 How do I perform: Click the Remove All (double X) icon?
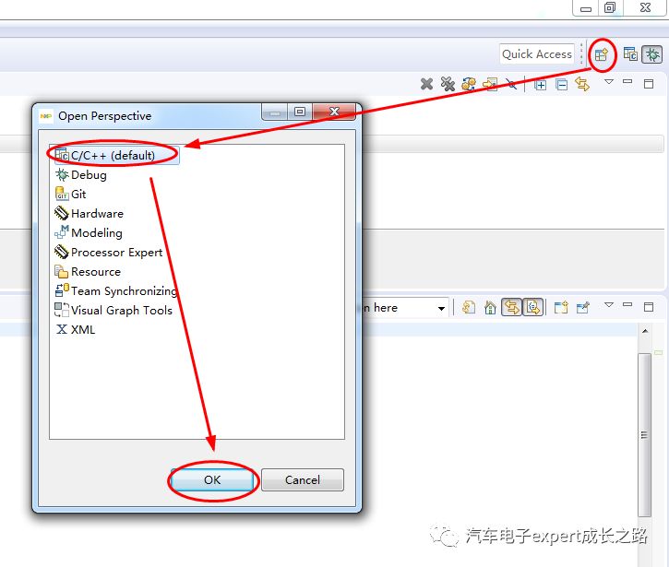tap(448, 84)
